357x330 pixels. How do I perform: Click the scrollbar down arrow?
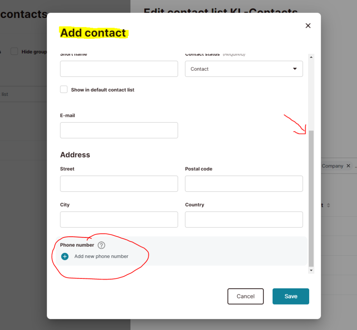311,270
